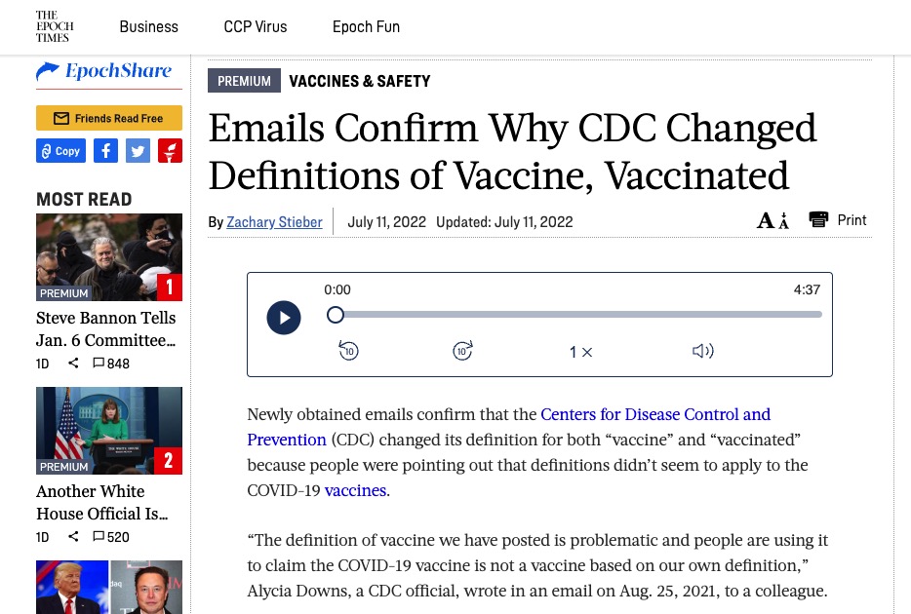Screen dimensions: 911x614
Task: Share article on Facebook
Action: (x=105, y=151)
